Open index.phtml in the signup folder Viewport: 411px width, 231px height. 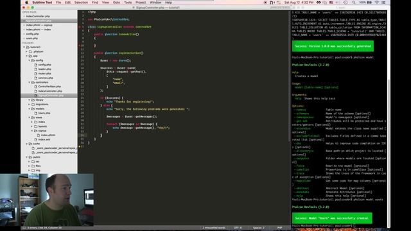pos(48,135)
